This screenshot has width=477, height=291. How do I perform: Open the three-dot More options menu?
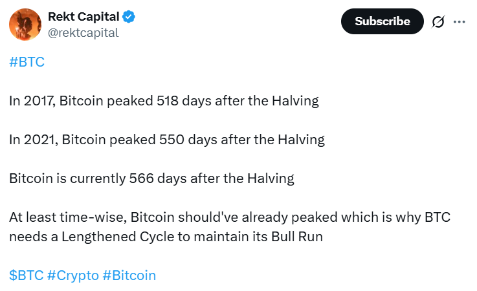point(460,21)
